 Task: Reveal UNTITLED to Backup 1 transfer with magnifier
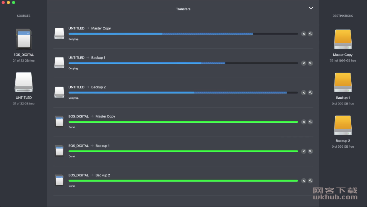pyautogui.click(x=310, y=63)
